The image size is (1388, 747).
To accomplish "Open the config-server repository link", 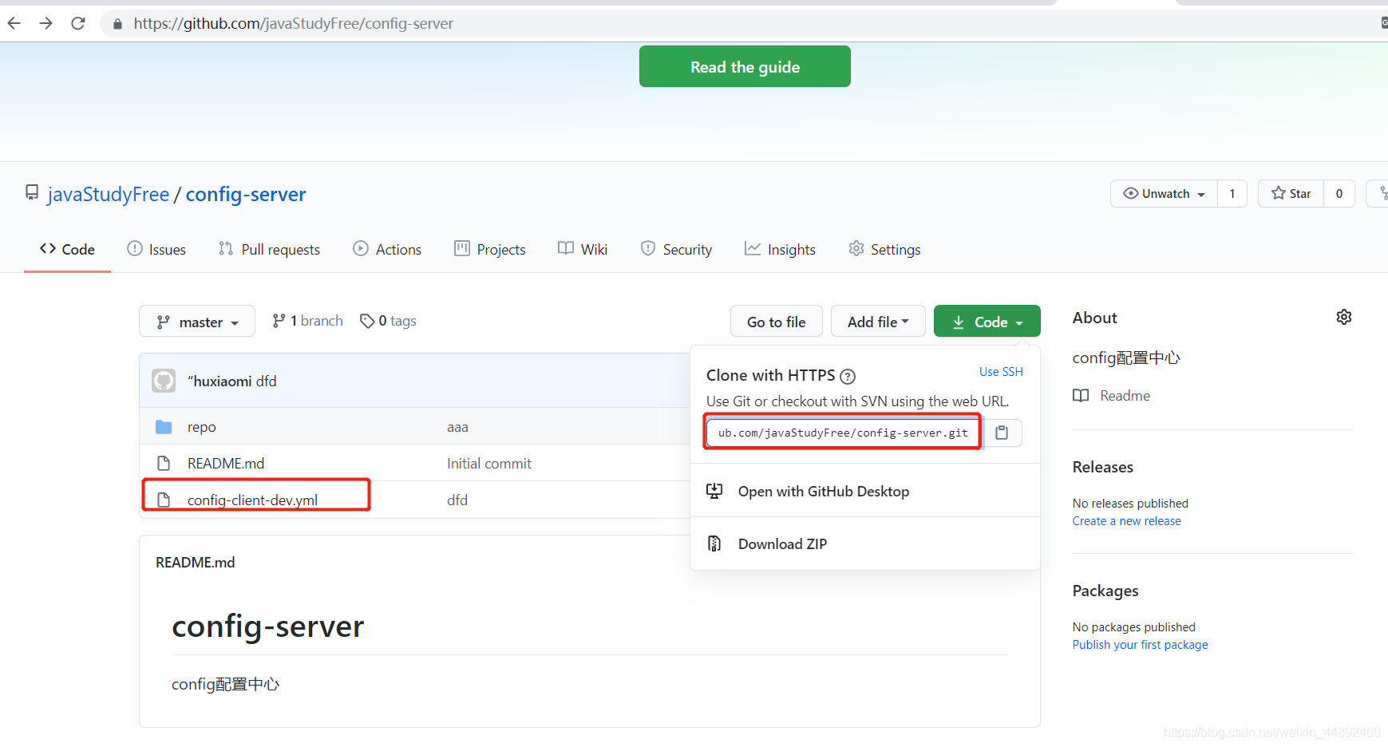I will [246, 194].
